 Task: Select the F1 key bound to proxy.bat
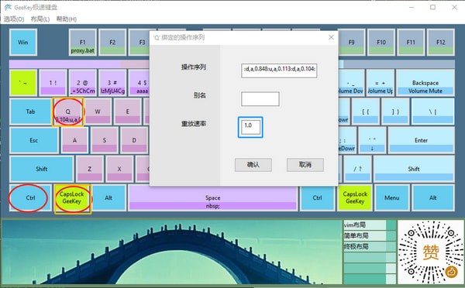(83, 42)
